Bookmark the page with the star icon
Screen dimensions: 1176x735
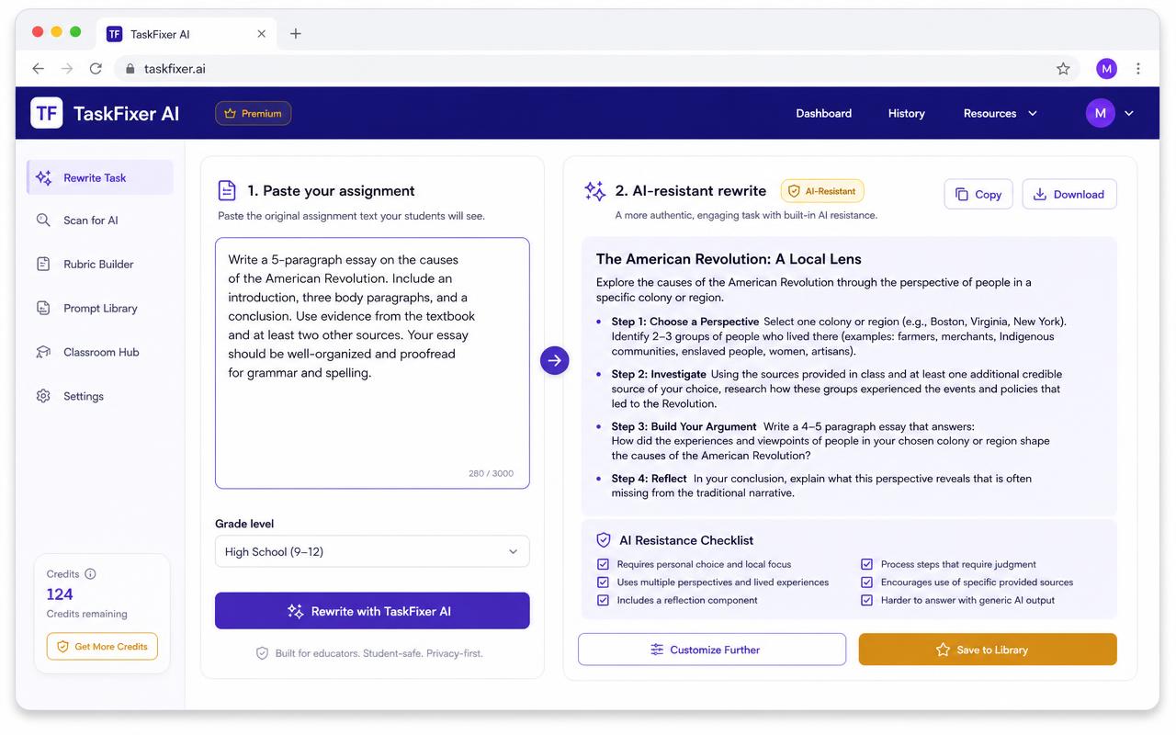point(1063,68)
